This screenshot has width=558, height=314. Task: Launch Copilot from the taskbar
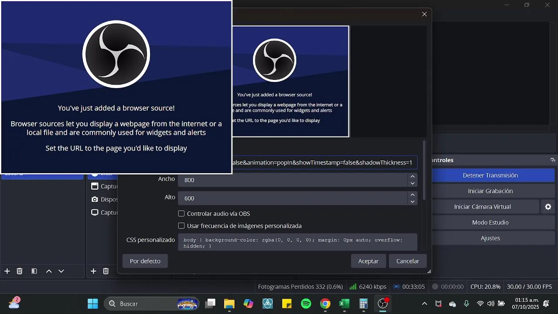pyautogui.click(x=248, y=304)
